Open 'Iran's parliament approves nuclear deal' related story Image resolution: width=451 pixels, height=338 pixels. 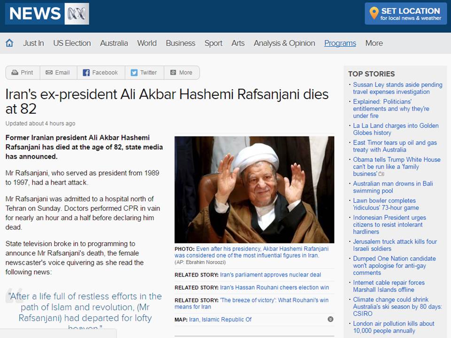pyautogui.click(x=271, y=275)
